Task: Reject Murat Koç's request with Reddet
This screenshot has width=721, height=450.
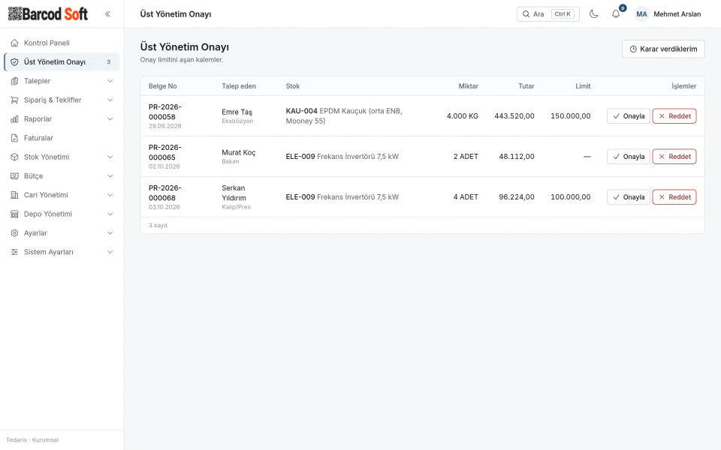Action: point(674,157)
